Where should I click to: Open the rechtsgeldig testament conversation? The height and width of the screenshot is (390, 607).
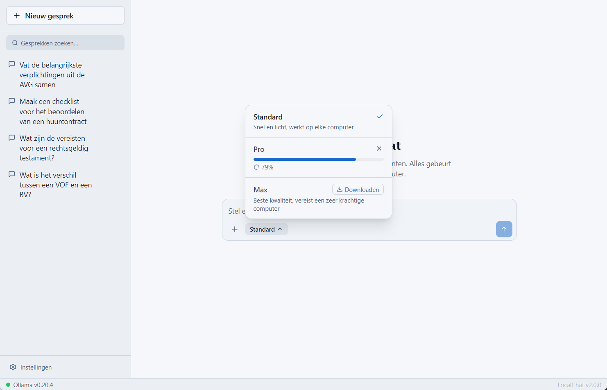coord(54,148)
